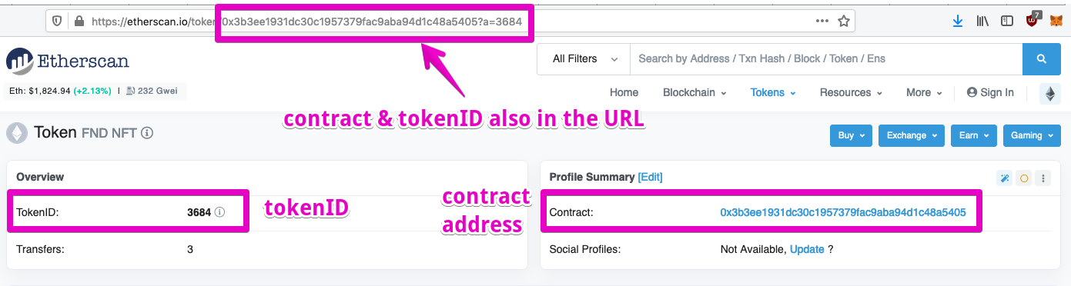Click the info icon beside FND NFT
This screenshot has width=1071, height=286.
pos(147,133)
